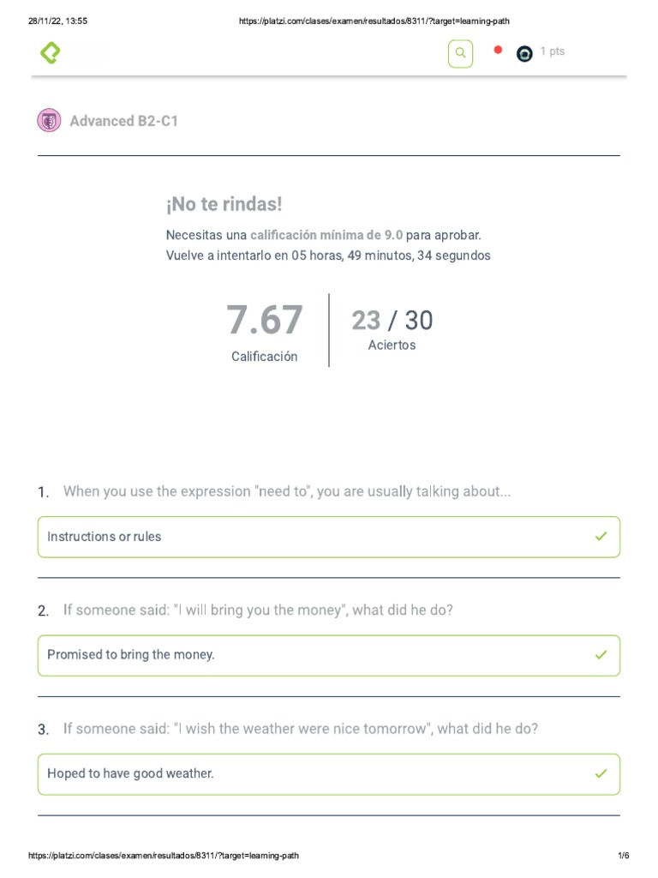Click the "¡No te rindas!" heading

click(x=224, y=205)
